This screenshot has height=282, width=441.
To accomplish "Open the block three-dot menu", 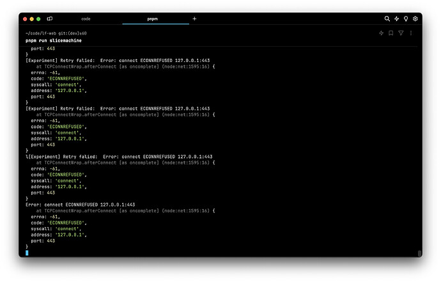I will point(411,33).
